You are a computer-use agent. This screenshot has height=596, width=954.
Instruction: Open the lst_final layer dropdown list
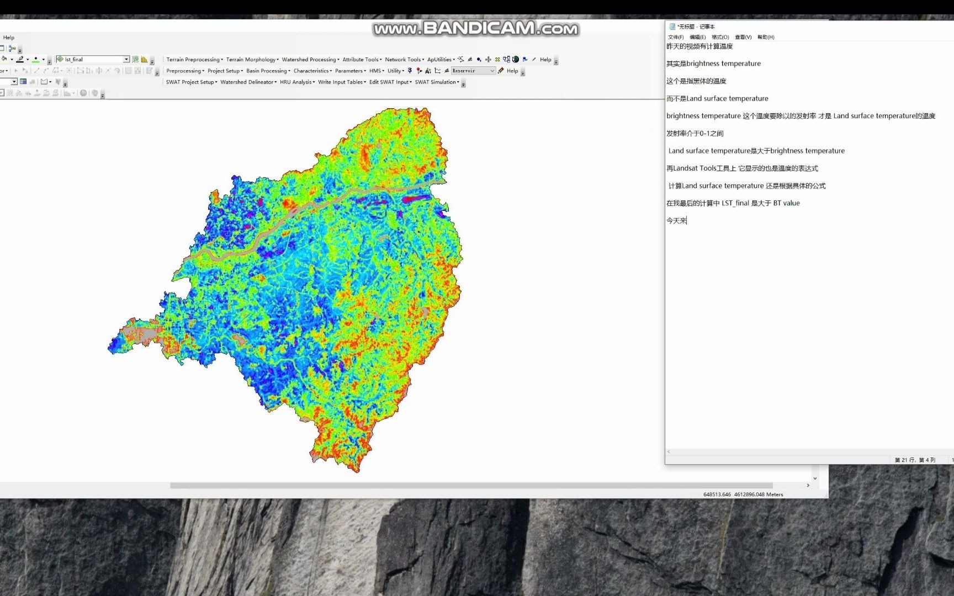tap(126, 60)
